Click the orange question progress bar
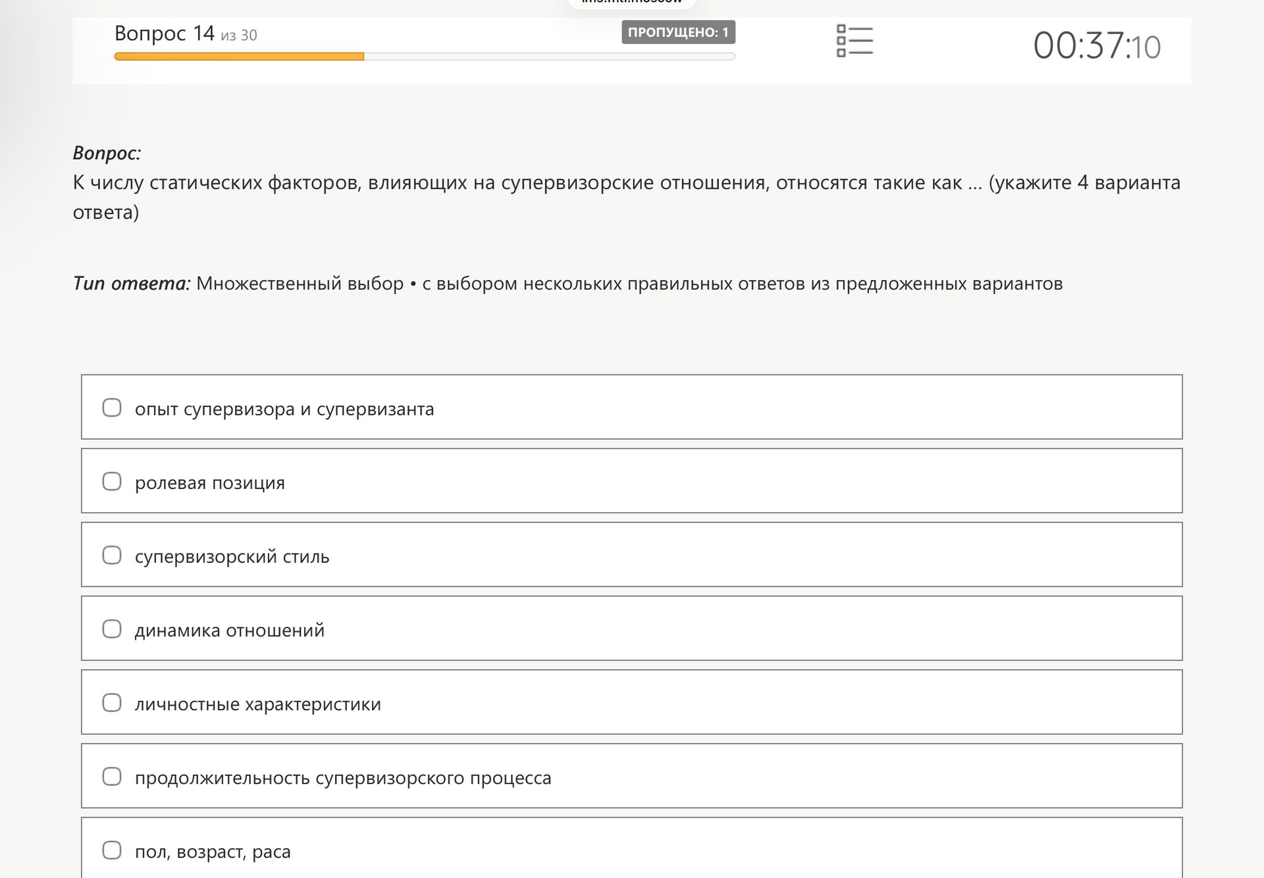This screenshot has height=878, width=1264. tap(425, 57)
